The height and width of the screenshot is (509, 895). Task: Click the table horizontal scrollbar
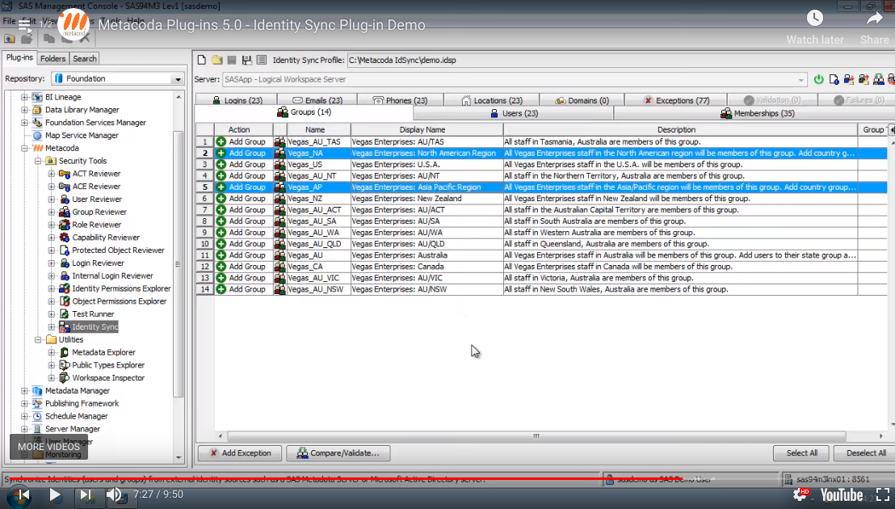point(536,436)
